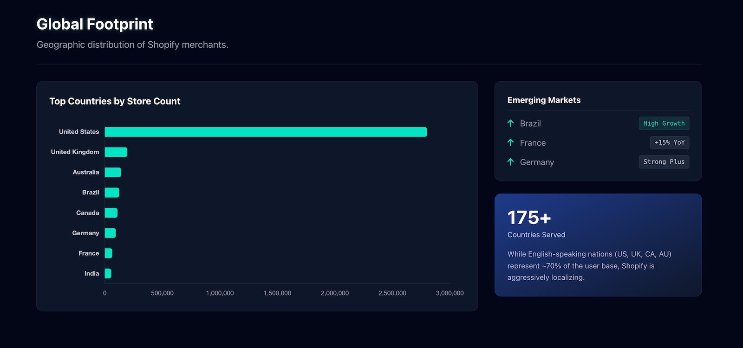Click the 1,000,000 axis tick label
The image size is (743, 348).
220,293
